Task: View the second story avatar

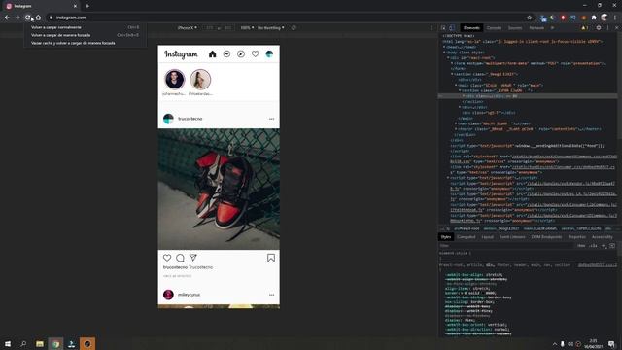Action: click(x=200, y=80)
